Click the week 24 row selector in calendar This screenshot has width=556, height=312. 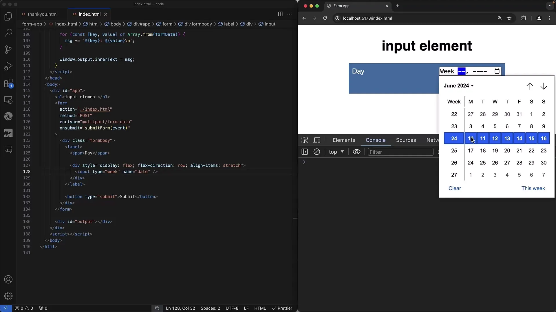click(x=454, y=138)
